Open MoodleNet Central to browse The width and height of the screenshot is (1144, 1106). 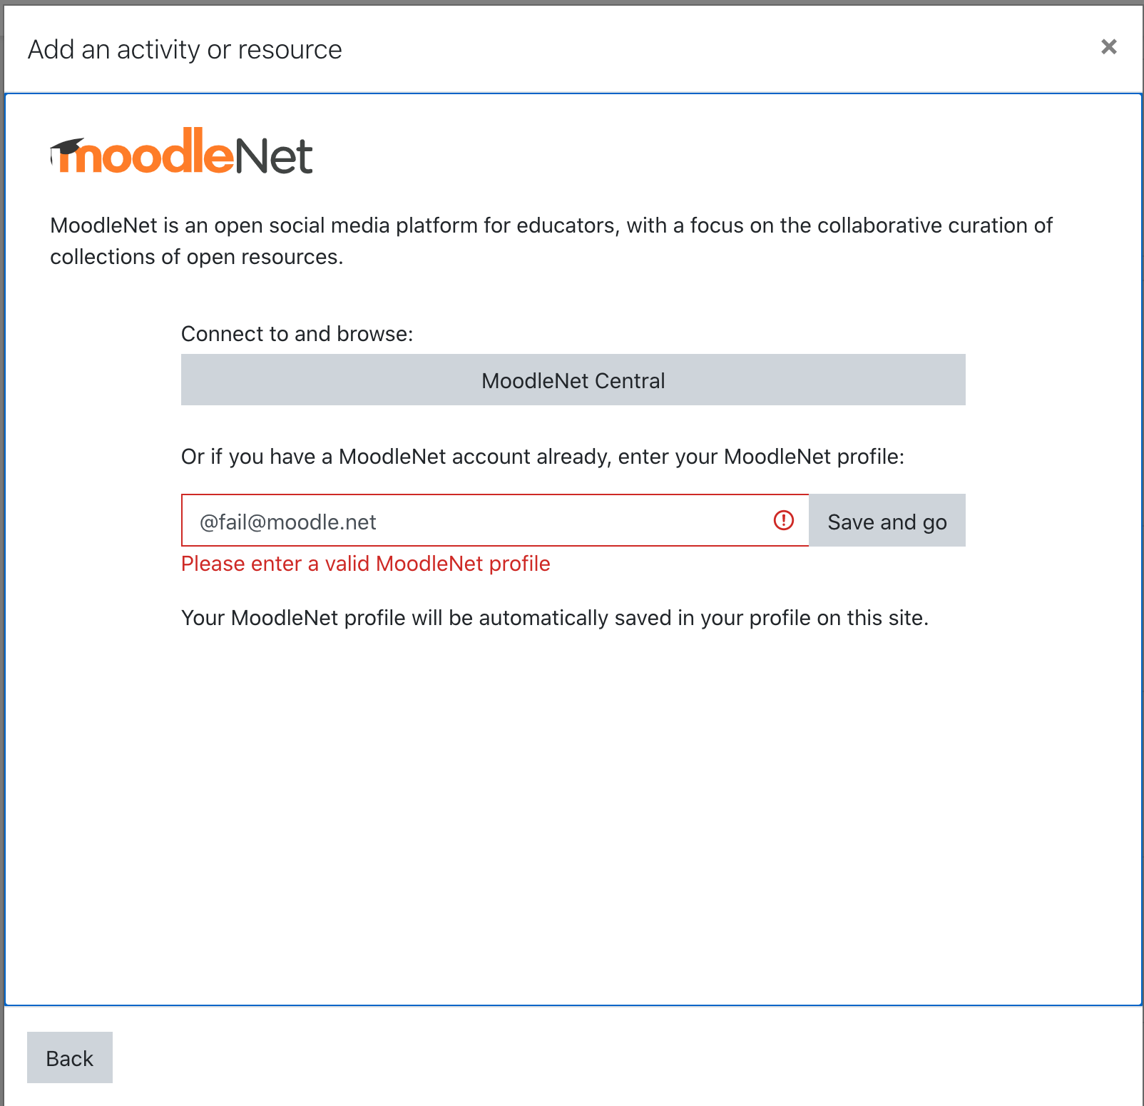tap(573, 380)
